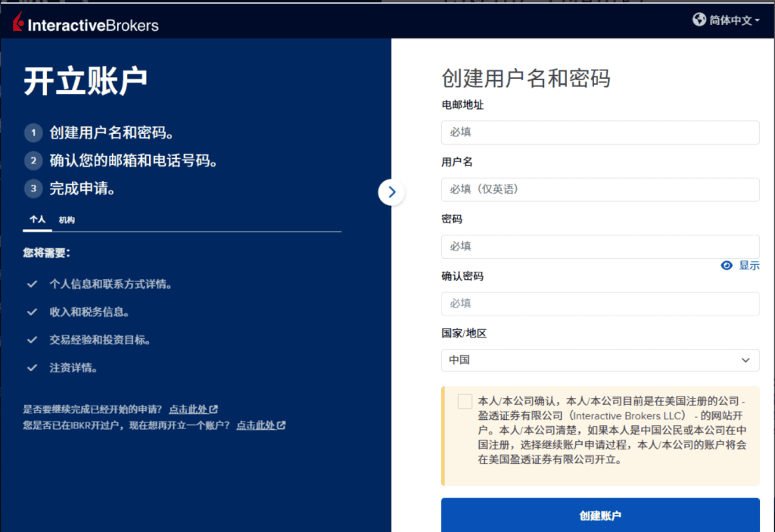The image size is (775, 532).
Task: Click the circular right-arrow collapse button
Action: 391,191
